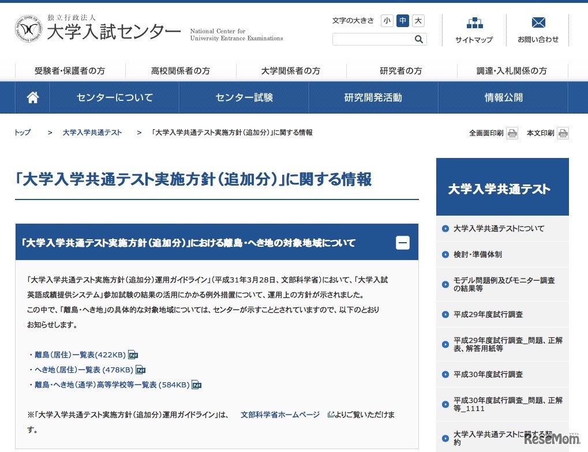Open モデル問題例及びモニター調査の結果等 sidebar link
Screen dimensions: 588x452
504,284
